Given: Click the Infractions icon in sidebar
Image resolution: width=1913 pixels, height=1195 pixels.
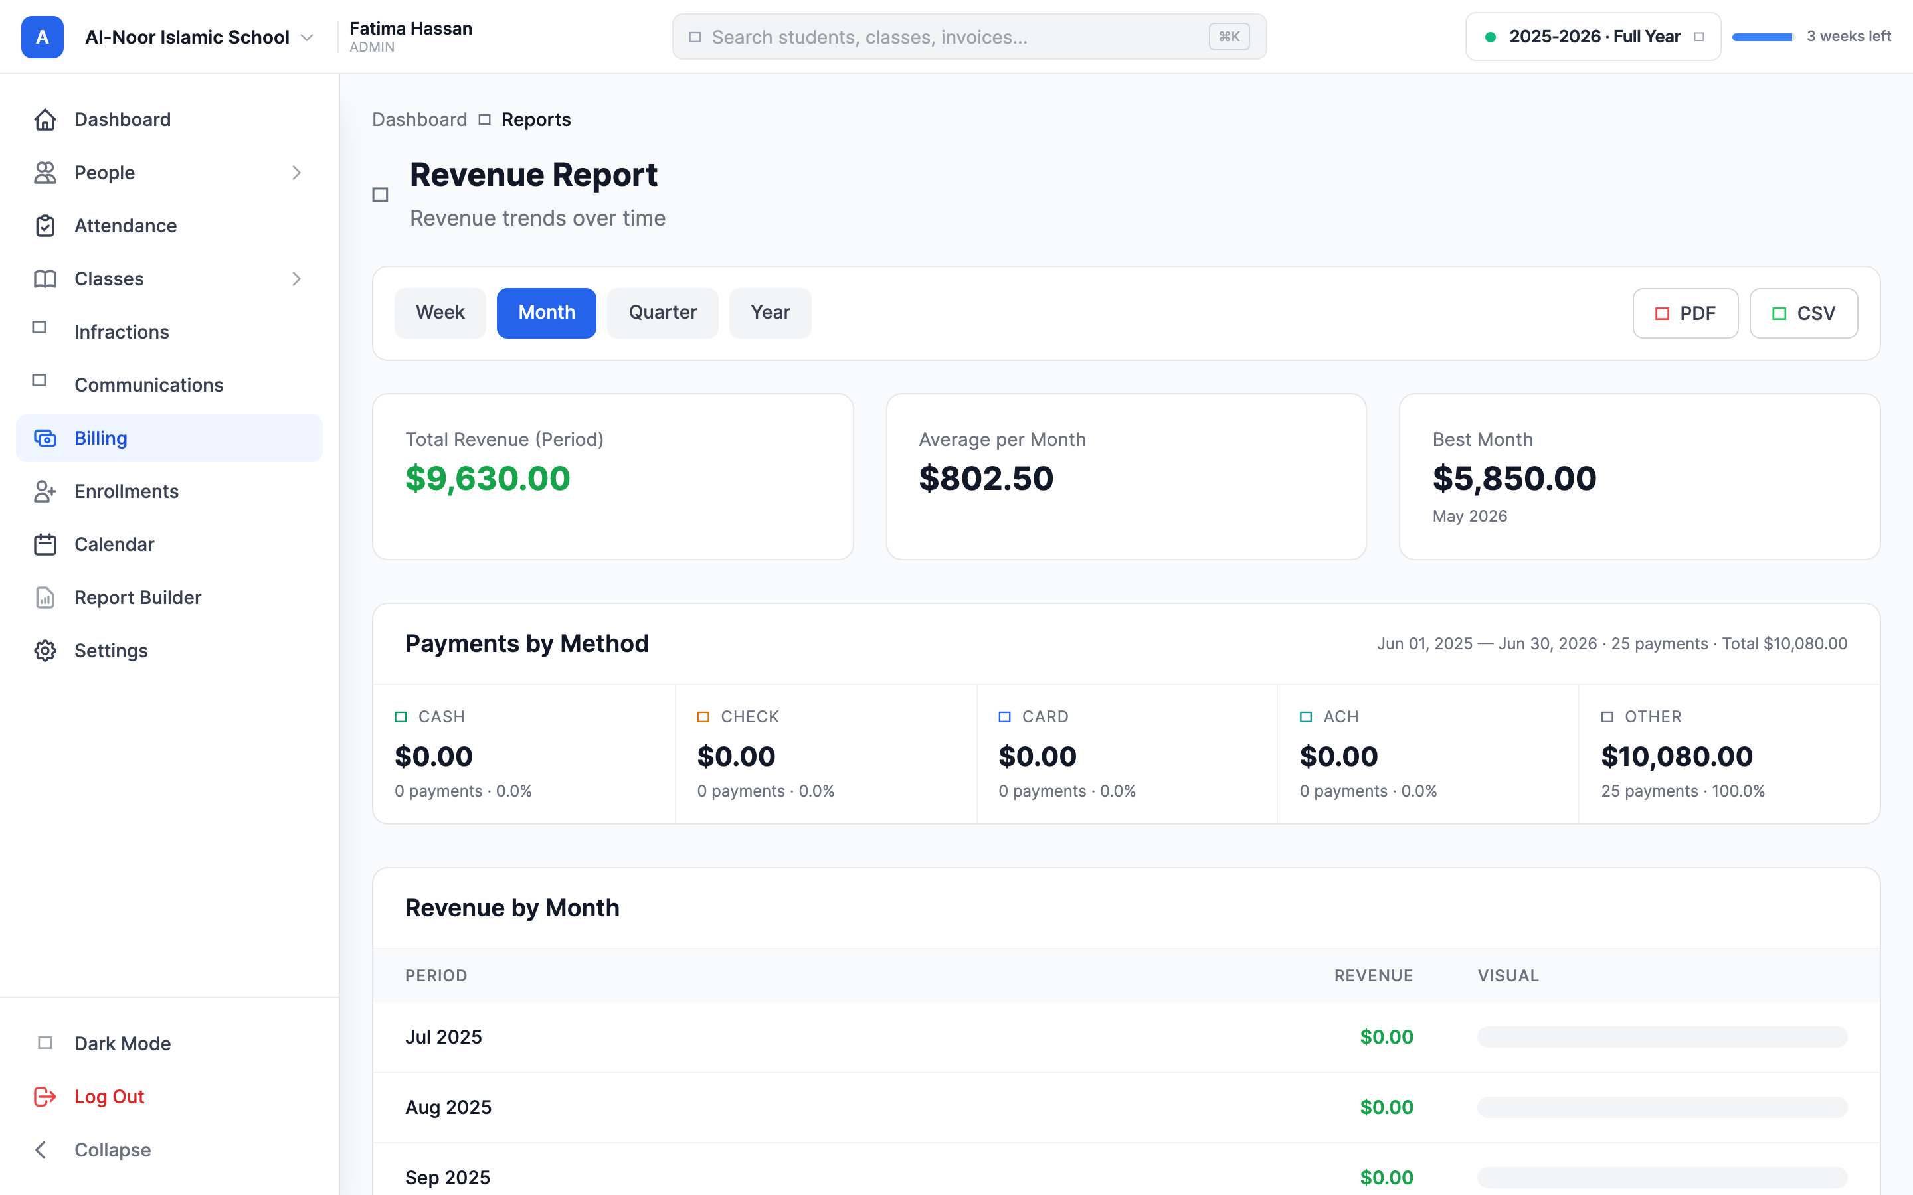Looking at the screenshot, I should (x=40, y=327).
